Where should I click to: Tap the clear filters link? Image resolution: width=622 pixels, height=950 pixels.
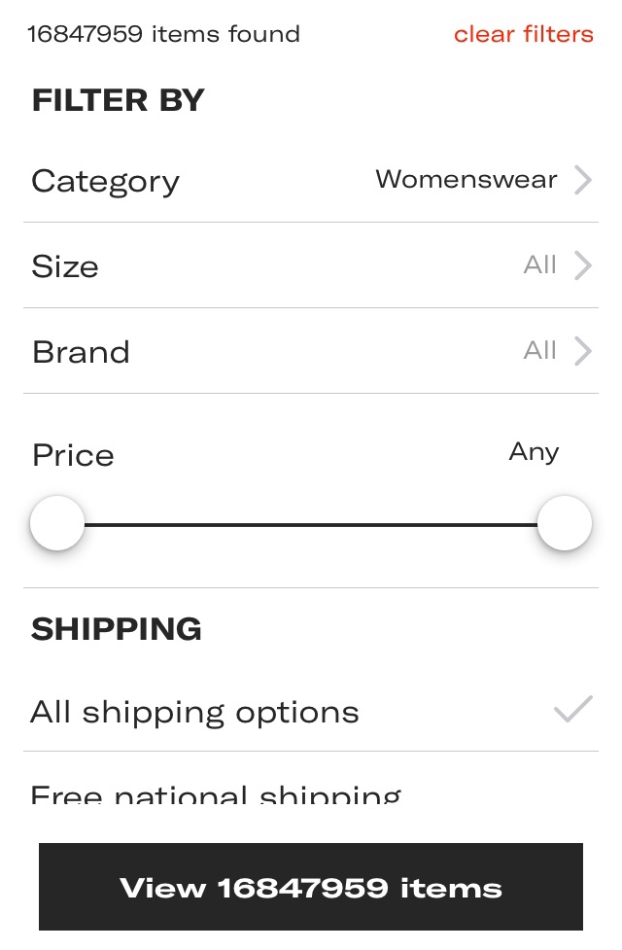coord(523,34)
